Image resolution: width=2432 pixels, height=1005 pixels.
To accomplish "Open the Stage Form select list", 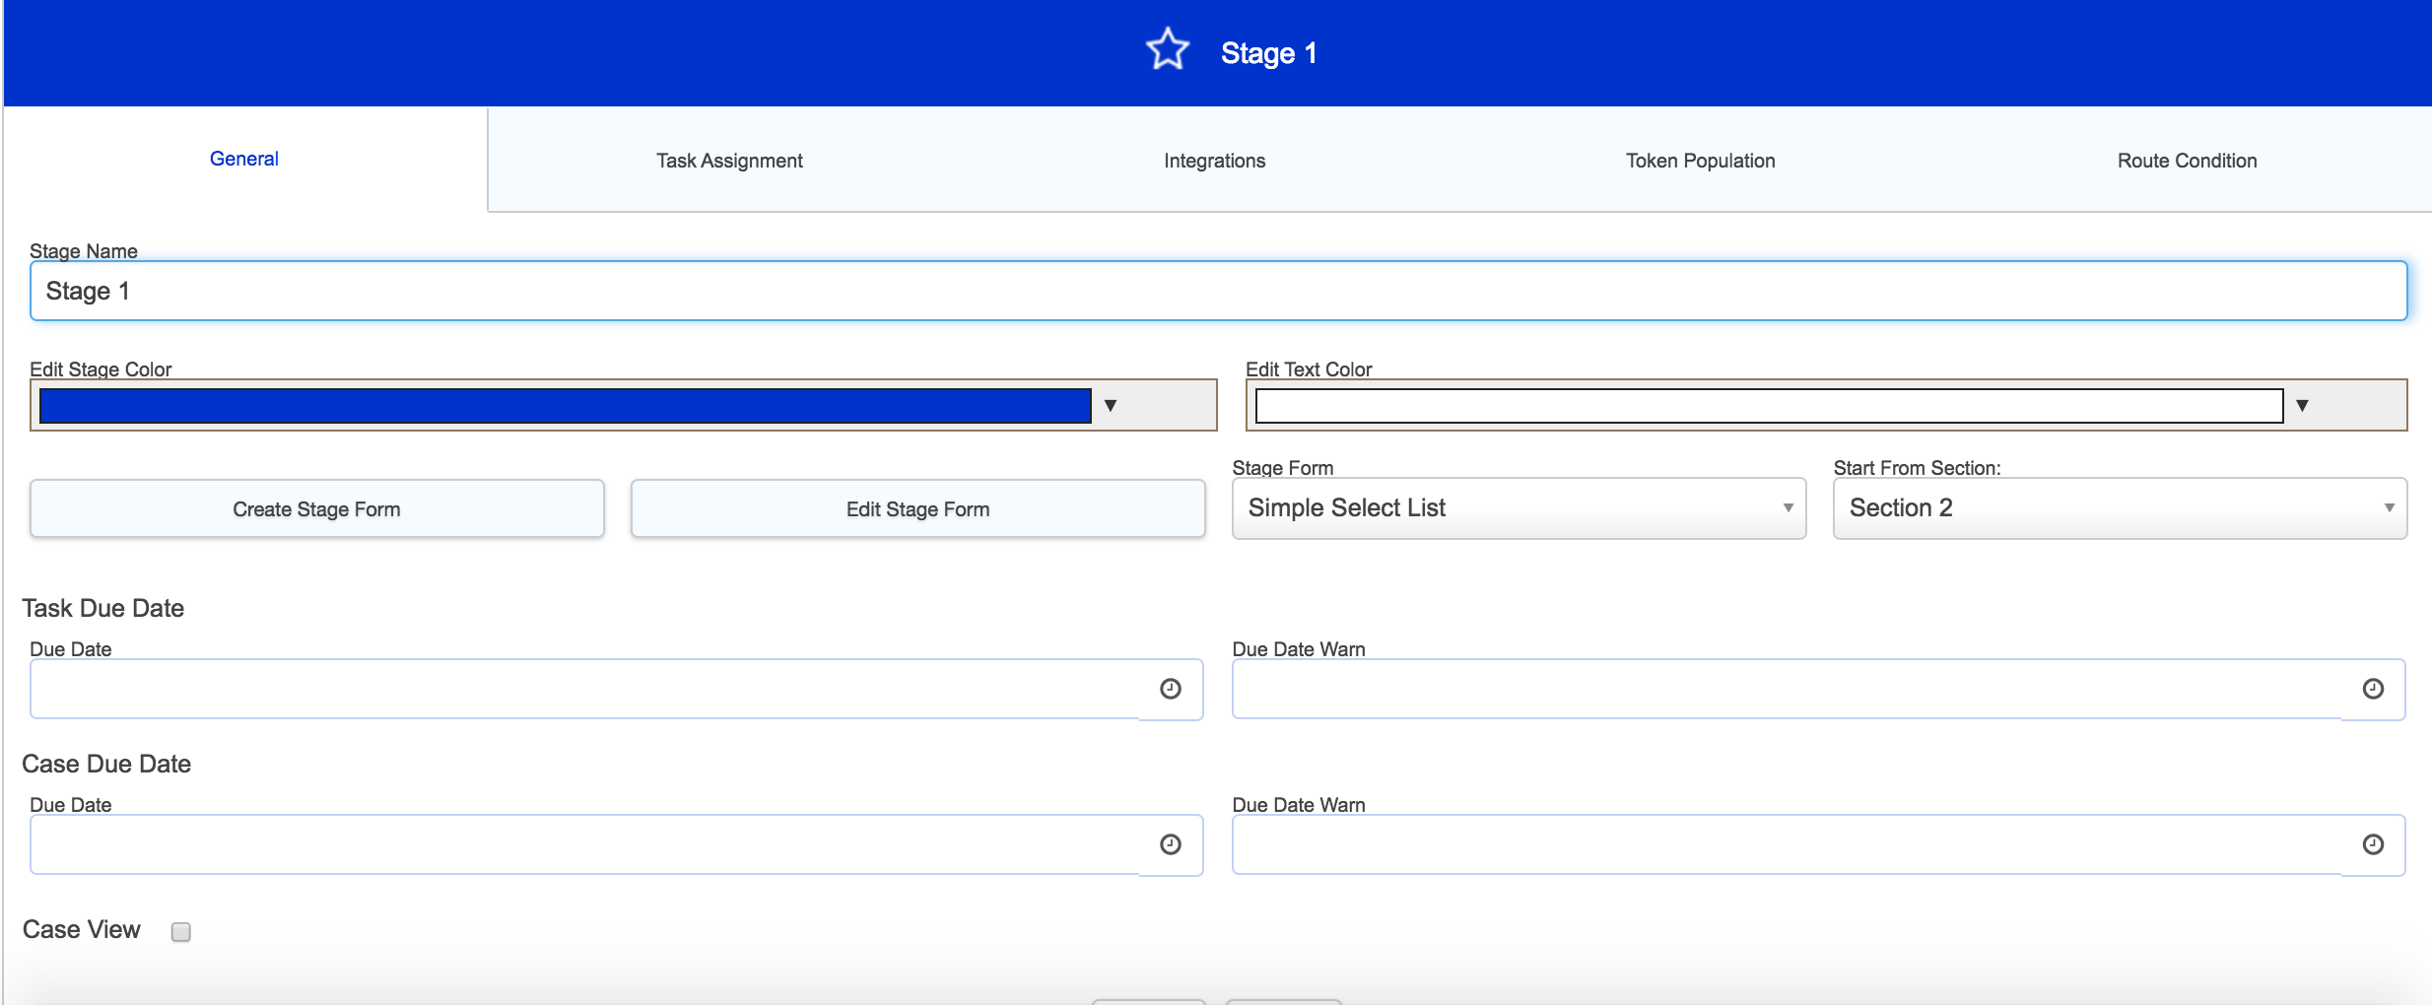I will coord(1519,508).
